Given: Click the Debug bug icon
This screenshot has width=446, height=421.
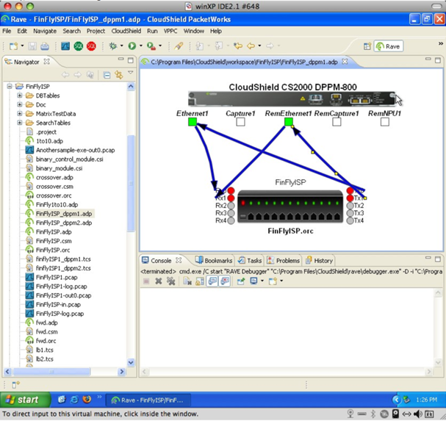Looking at the screenshot, I should click(x=113, y=46).
